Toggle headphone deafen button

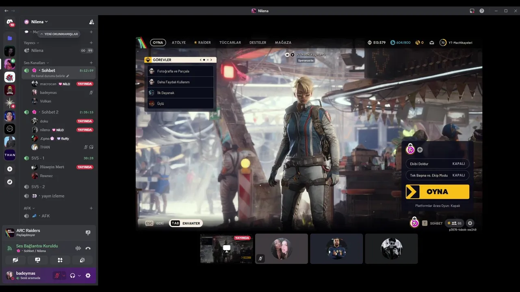[x=72, y=275]
